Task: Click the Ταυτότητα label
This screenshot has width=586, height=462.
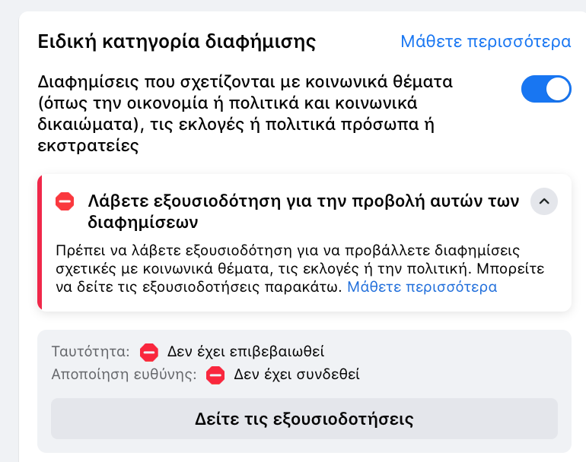Action: point(91,352)
